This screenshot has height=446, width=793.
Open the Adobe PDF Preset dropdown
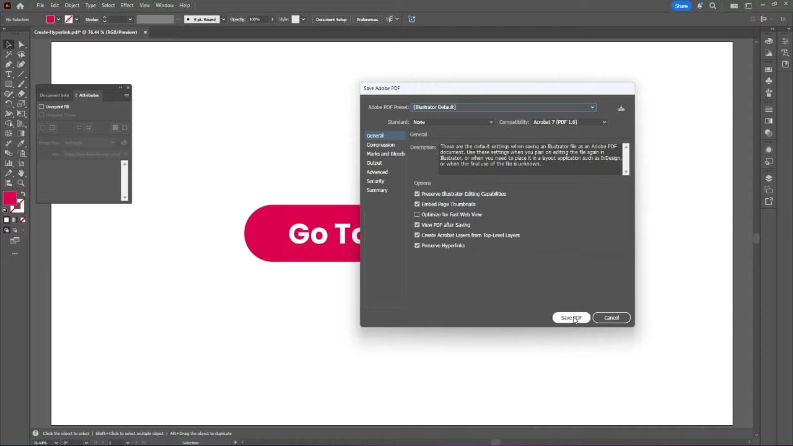coord(591,107)
